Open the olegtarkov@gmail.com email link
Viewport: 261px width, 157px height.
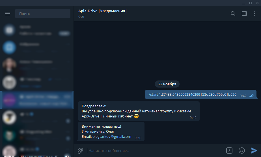coord(112,137)
